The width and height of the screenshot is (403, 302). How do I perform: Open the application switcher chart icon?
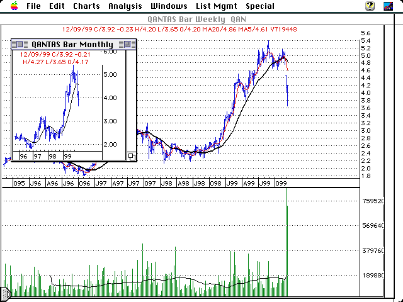click(x=388, y=6)
